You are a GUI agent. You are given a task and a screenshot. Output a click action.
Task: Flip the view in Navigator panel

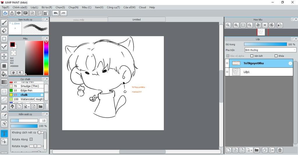280,25
